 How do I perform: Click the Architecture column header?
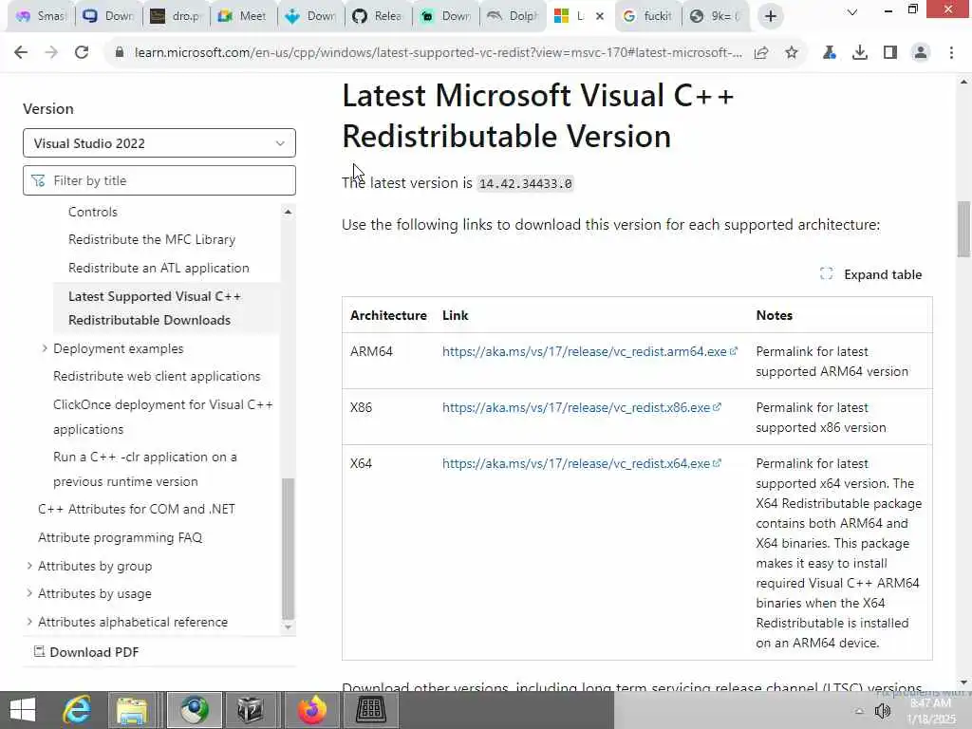(388, 315)
